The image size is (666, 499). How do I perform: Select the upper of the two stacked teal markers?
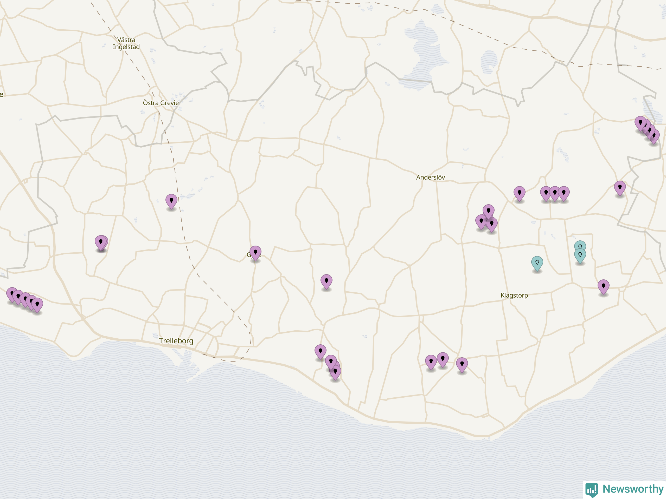point(580,244)
